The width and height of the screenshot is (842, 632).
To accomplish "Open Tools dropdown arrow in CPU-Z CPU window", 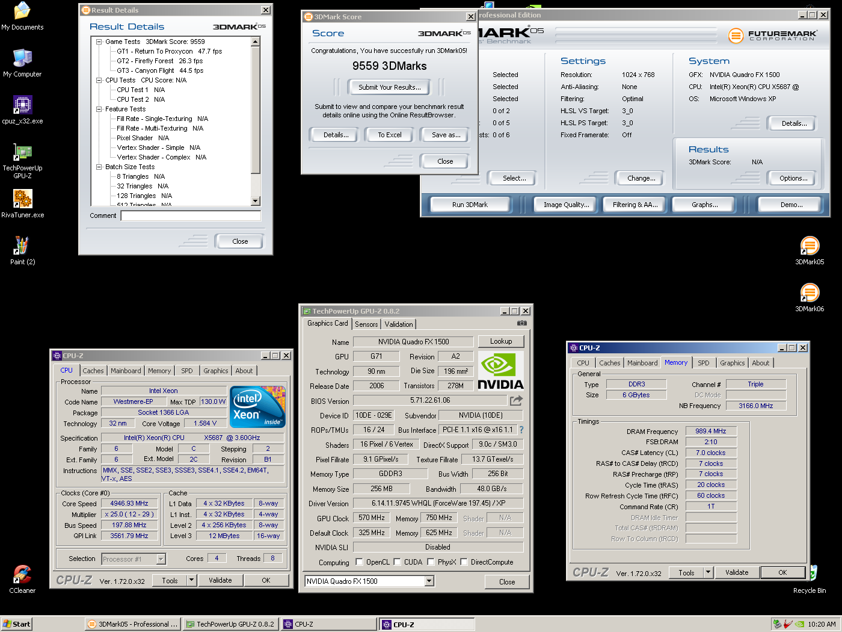I will tap(192, 580).
